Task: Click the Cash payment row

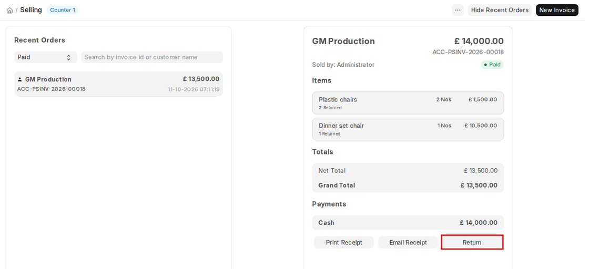Action: pos(408,222)
